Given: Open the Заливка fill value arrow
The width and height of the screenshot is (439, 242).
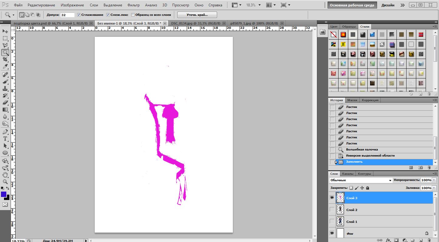Looking at the screenshot, I should [434, 188].
